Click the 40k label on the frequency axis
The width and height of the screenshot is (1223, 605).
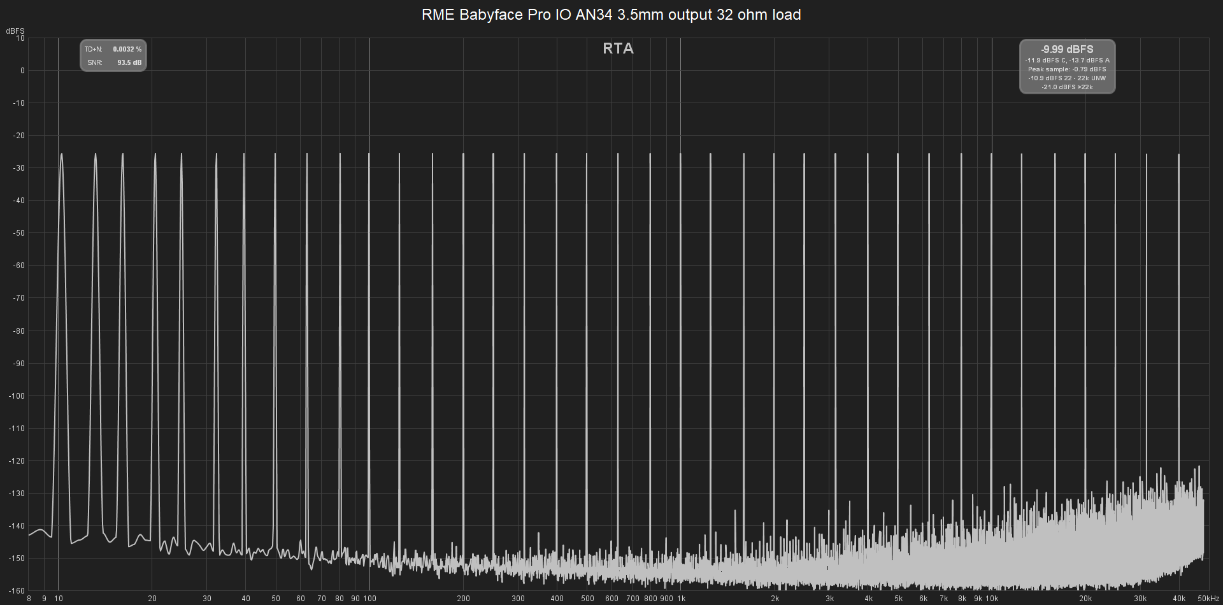pyautogui.click(x=1179, y=599)
